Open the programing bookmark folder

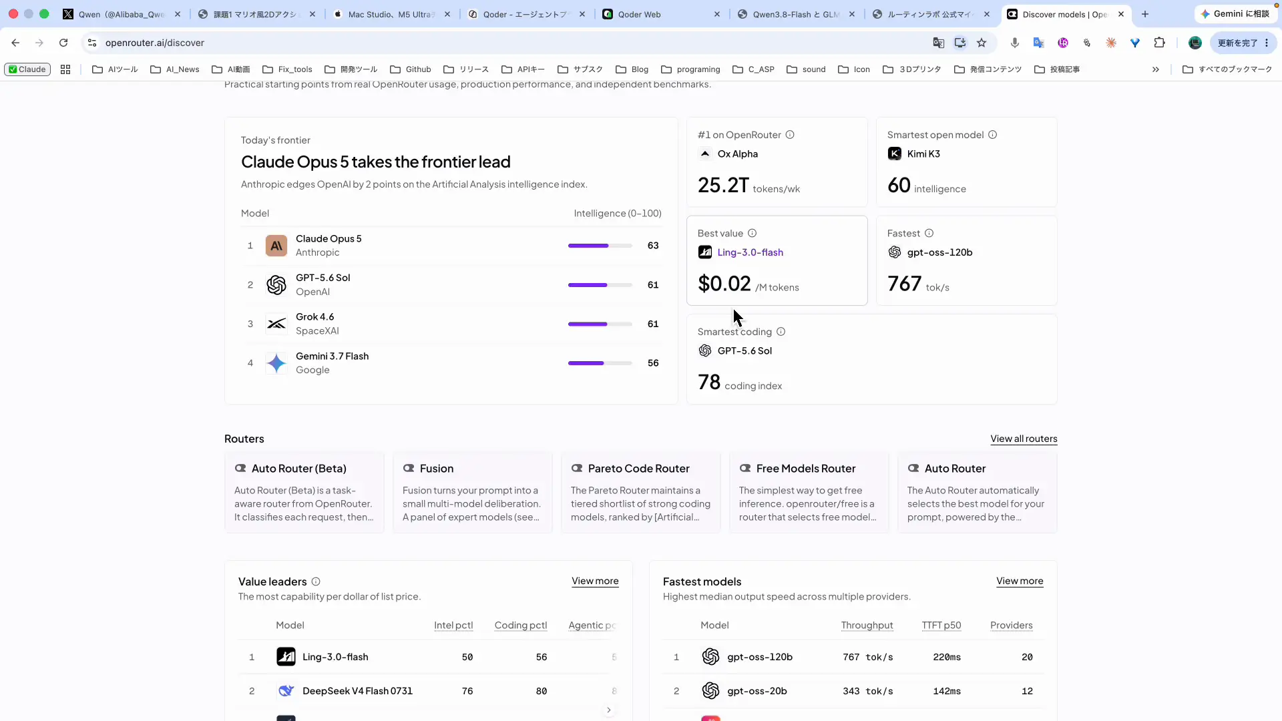[x=690, y=69]
